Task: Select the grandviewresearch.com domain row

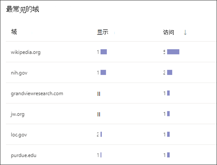Action: click(x=111, y=93)
